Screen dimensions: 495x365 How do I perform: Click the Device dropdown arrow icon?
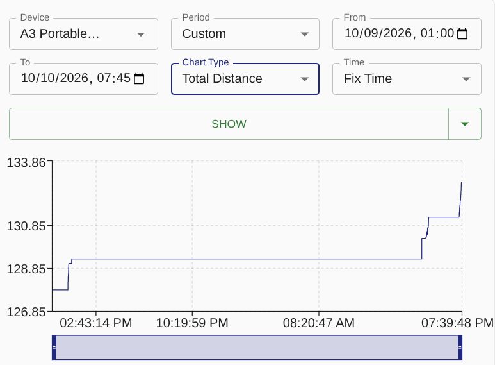pyautogui.click(x=141, y=34)
